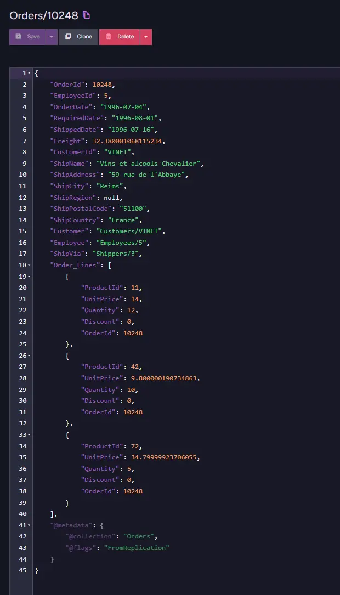Click the "Shippers/3" reference
The image size is (340, 595).
[x=116, y=254]
